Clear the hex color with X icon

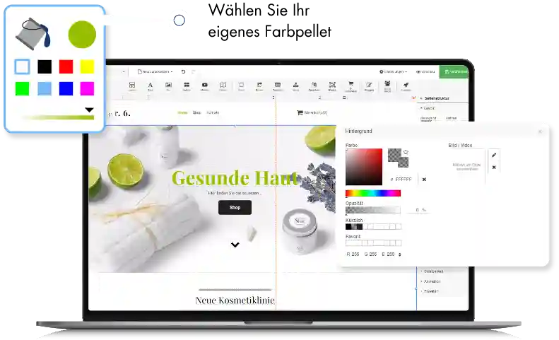tap(424, 180)
